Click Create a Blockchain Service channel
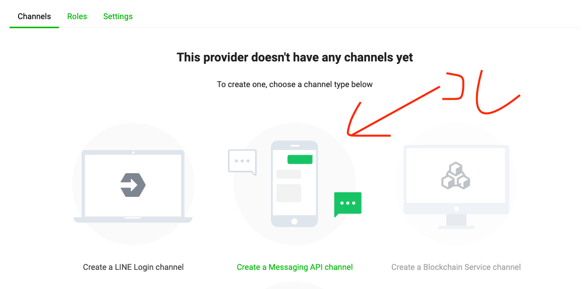The height and width of the screenshot is (289, 583). tap(456, 267)
